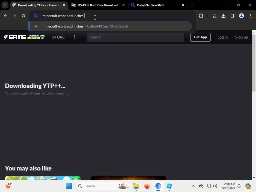This screenshot has width=256, height=192.
Task: Go back to the previous page
Action: coord(5,16)
